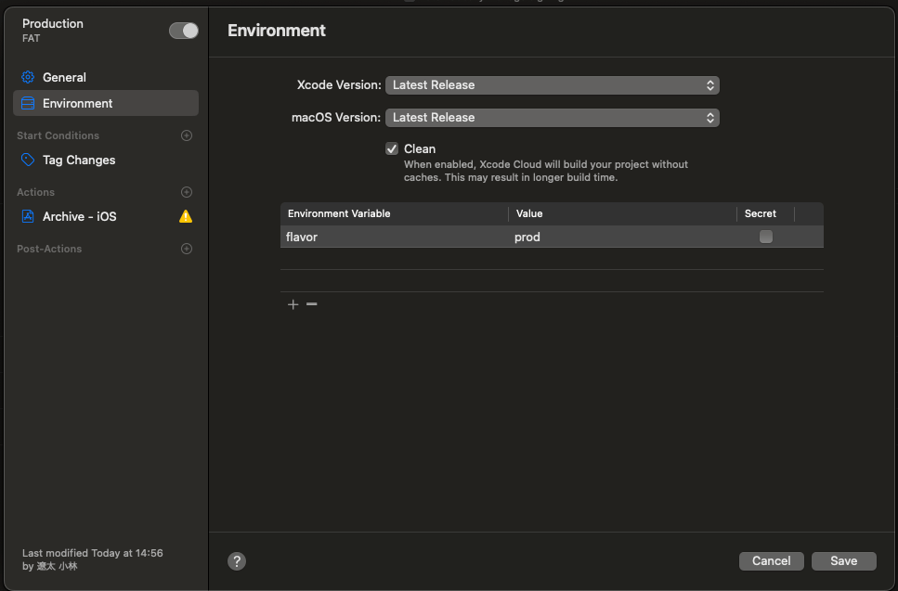Add a new Action
This screenshot has height=591, width=898.
pyautogui.click(x=186, y=192)
